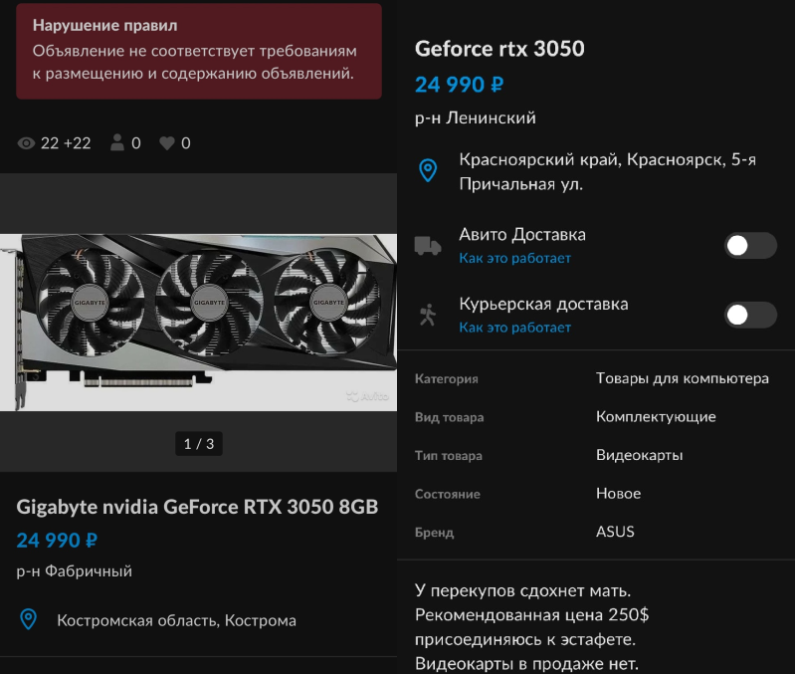The width and height of the screenshot is (796, 674).
Task: Select the Видеокарты product type value
Action: coord(639,455)
